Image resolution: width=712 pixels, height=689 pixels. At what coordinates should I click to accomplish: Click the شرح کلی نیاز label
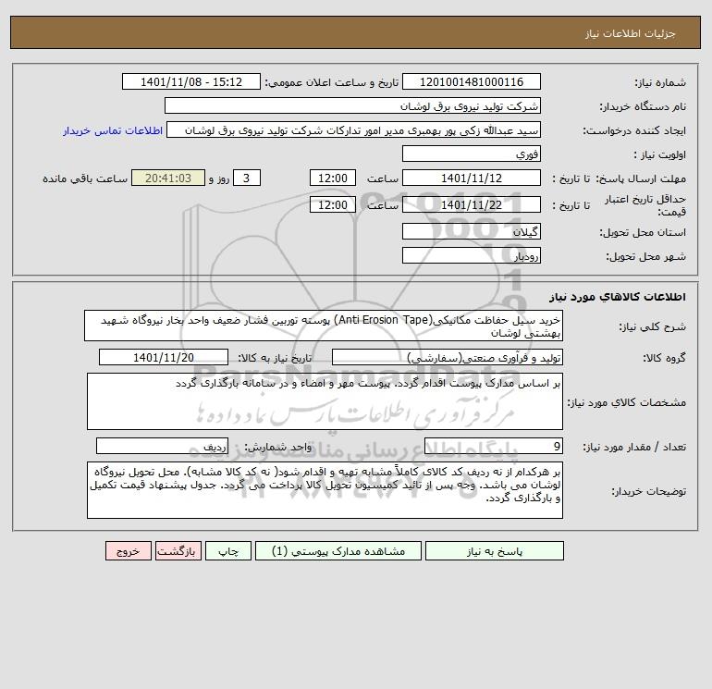pyautogui.click(x=653, y=326)
